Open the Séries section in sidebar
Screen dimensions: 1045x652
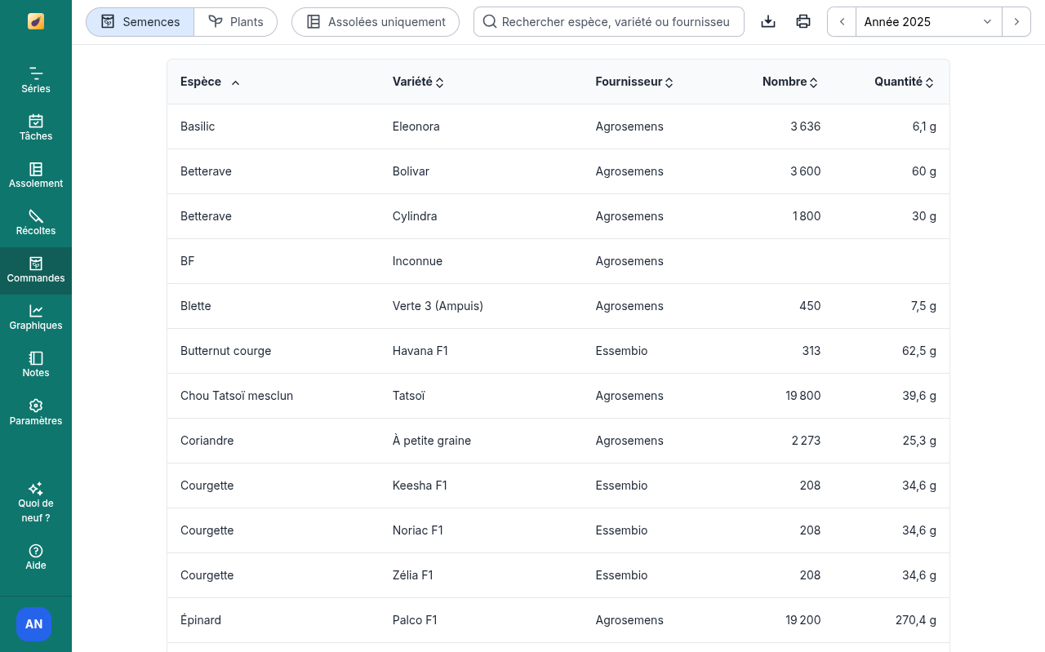pyautogui.click(x=36, y=80)
